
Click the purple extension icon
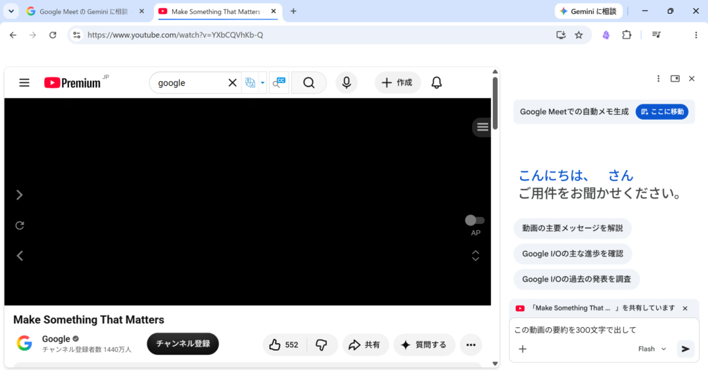tap(606, 35)
